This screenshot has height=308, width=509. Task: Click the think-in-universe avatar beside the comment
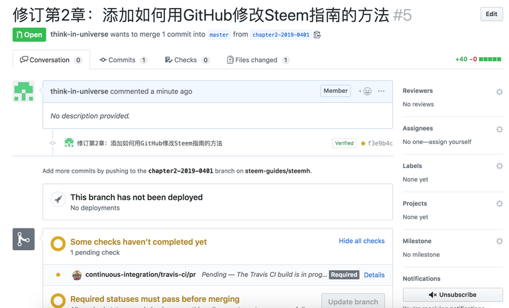tap(23, 92)
